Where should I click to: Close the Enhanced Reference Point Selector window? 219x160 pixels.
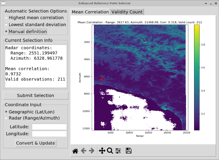point(216,3)
